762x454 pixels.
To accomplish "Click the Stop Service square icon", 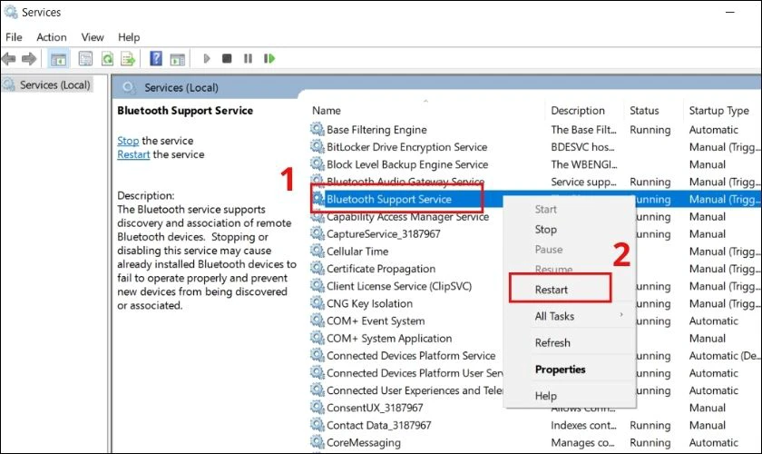I will pos(227,58).
